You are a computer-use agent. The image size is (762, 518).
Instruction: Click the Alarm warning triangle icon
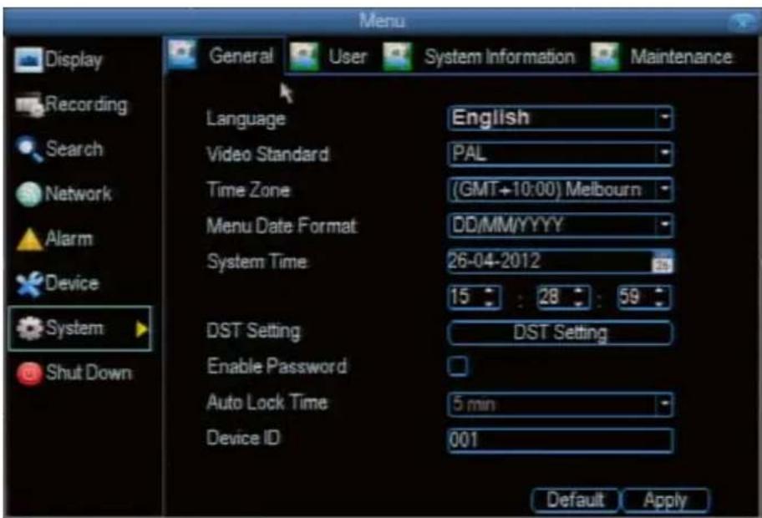click(29, 239)
